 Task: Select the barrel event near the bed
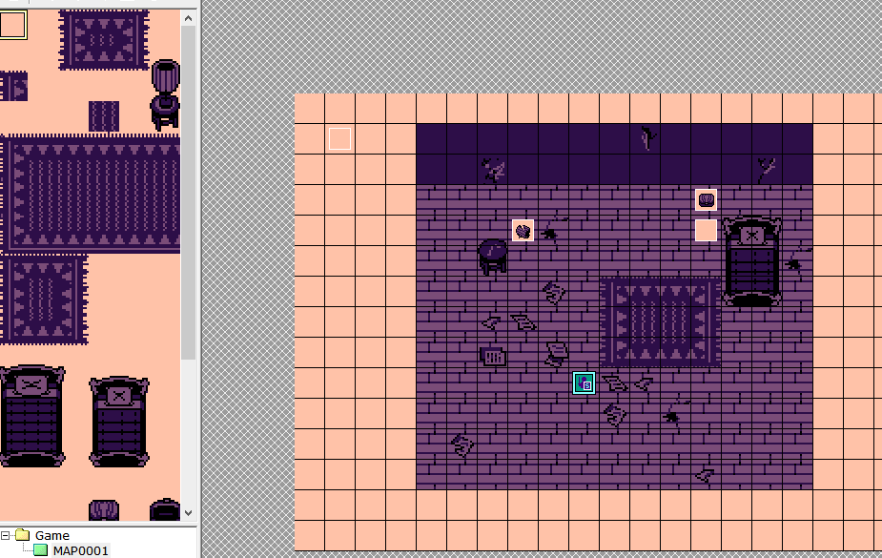(706, 199)
